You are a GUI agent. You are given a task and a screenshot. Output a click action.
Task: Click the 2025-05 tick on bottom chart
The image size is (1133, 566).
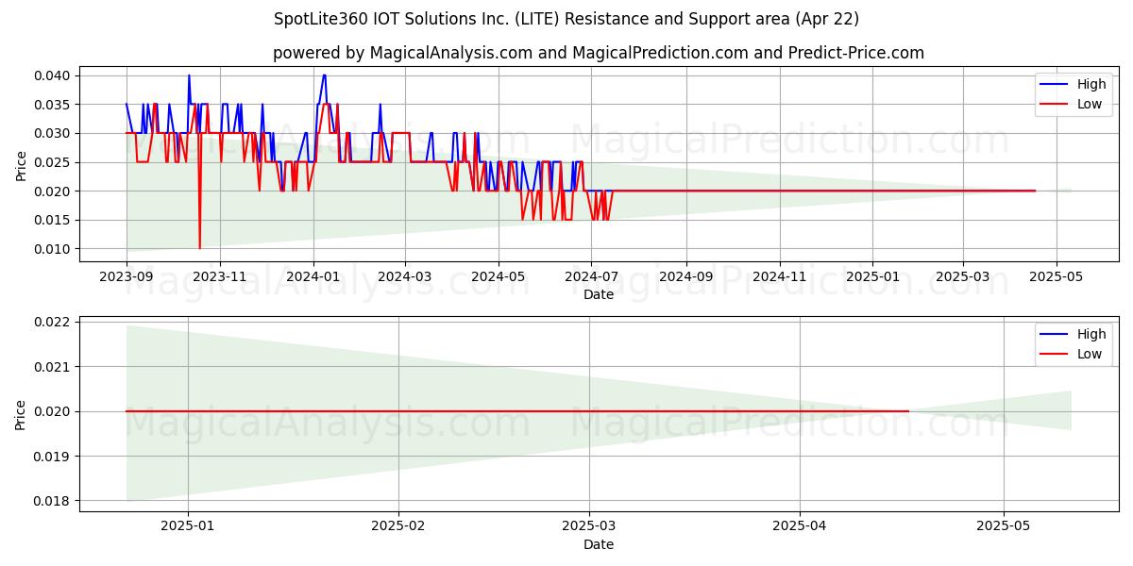(1004, 526)
